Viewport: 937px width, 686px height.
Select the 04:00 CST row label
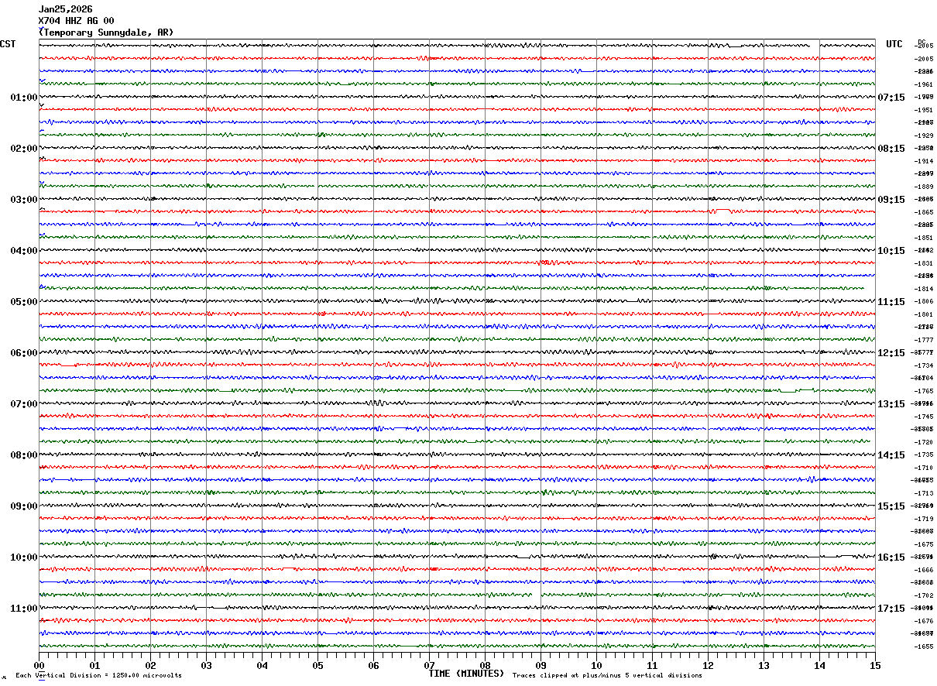(23, 251)
